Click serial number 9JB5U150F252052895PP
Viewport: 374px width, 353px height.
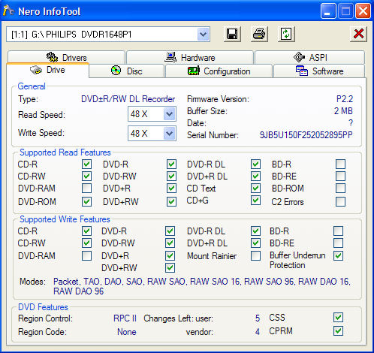(306, 135)
